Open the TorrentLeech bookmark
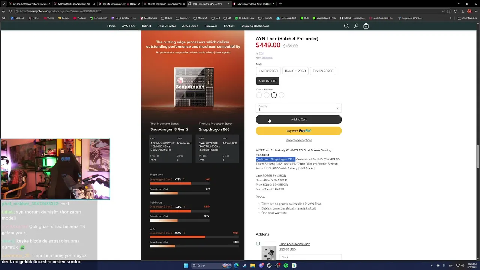This screenshot has width=480, height=270. tap(98, 18)
